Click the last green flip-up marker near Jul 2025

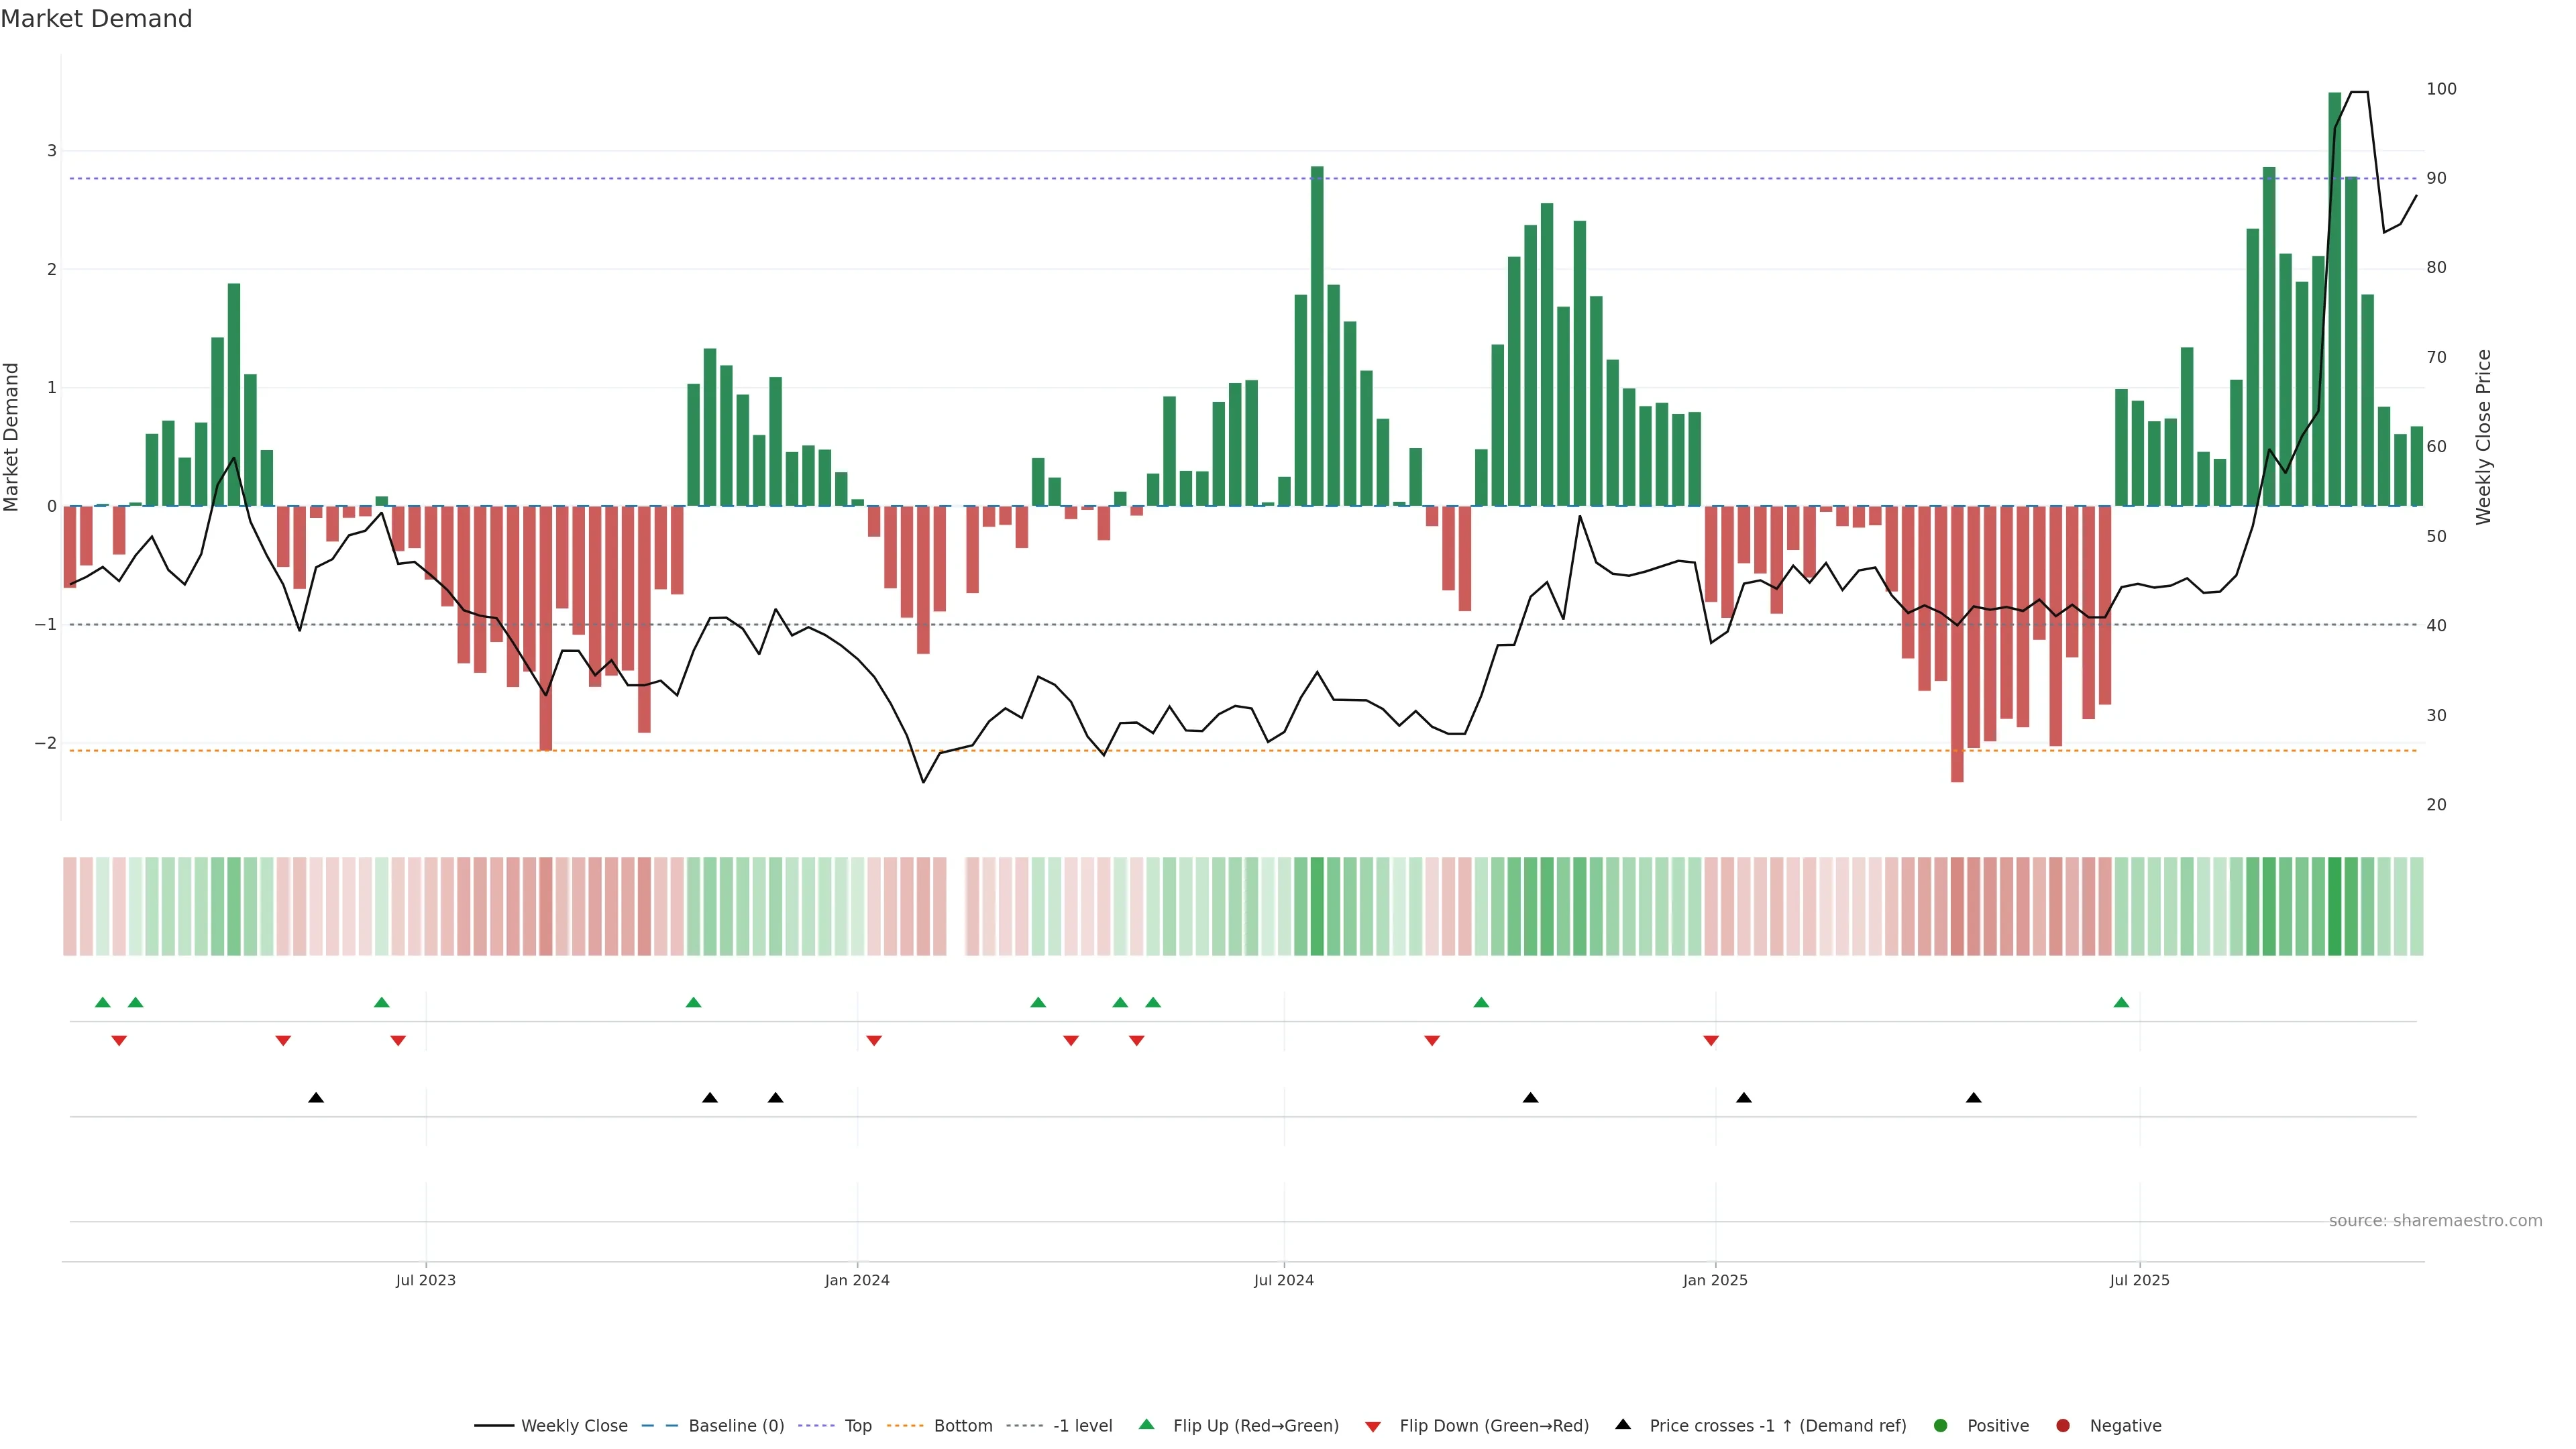(x=2121, y=1003)
